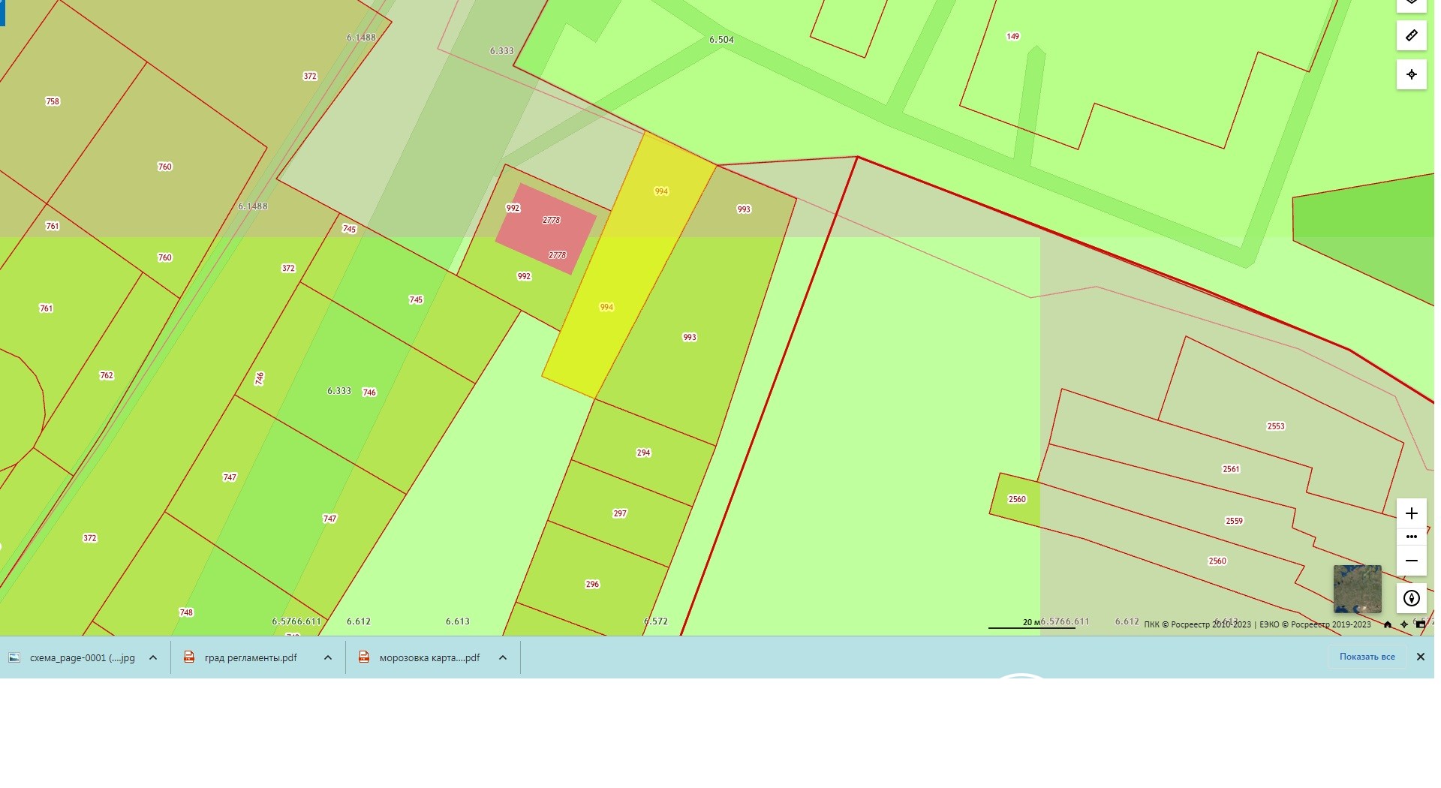The image size is (1441, 788).
Task: Select parcel labeled 762
Action: 107,375
